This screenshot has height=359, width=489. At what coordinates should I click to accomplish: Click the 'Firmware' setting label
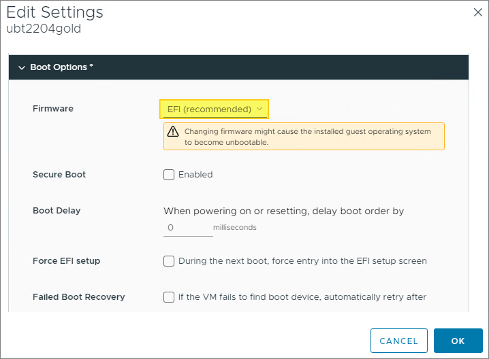tap(53, 109)
